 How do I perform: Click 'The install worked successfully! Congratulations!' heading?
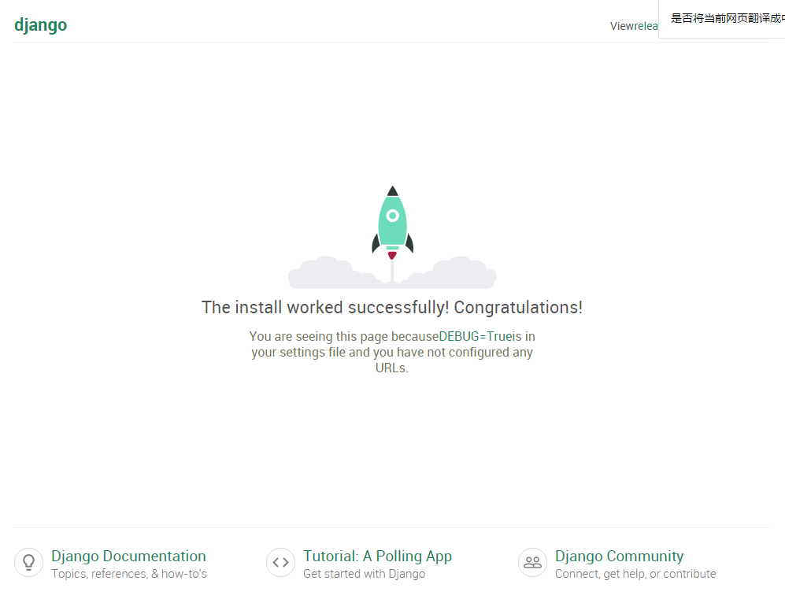click(392, 307)
